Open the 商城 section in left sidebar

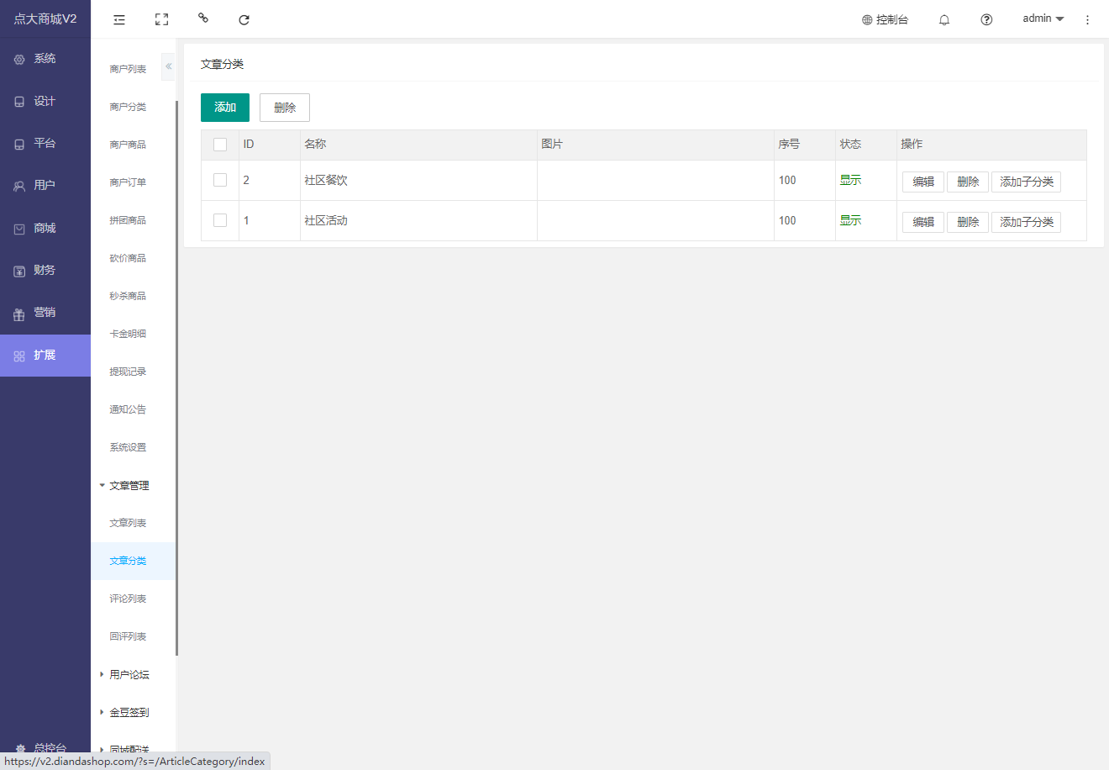tap(45, 228)
